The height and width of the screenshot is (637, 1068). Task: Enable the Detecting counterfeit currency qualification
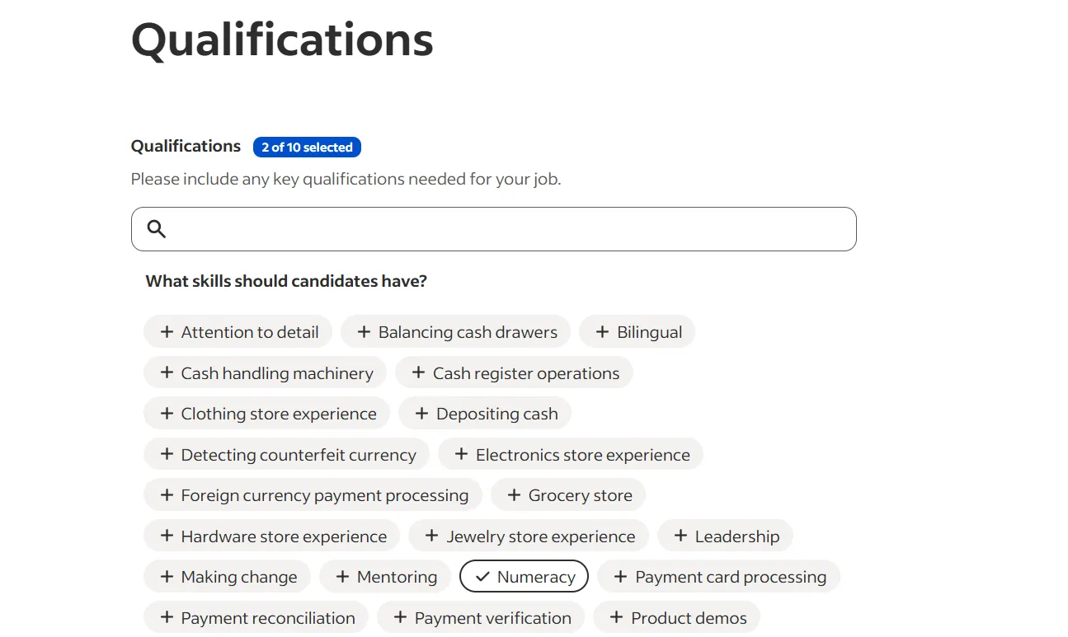click(286, 454)
